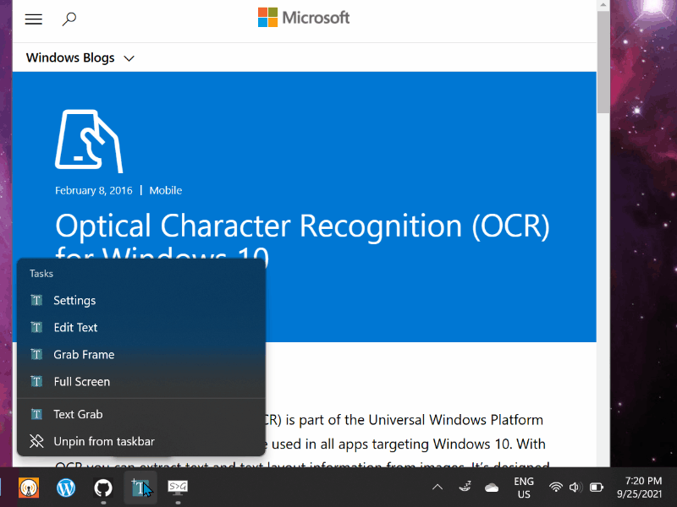
Task: Check Wi-Fi status from the system tray
Action: point(556,487)
